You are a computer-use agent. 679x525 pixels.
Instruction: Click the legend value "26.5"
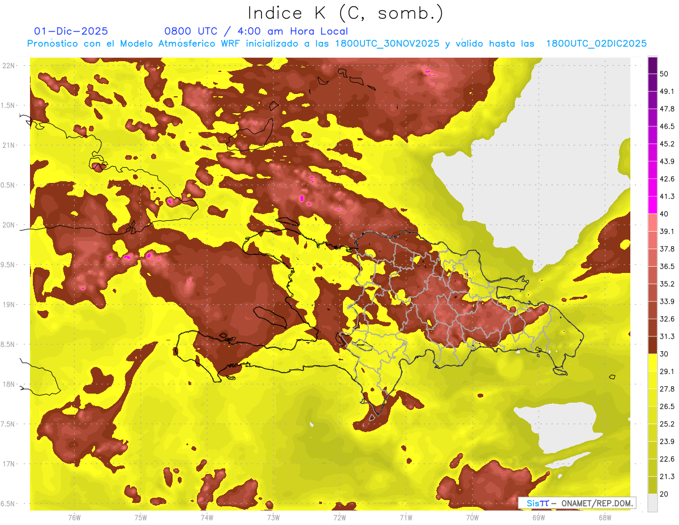point(667,406)
